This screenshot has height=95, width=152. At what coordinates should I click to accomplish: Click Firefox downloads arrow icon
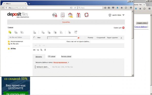[x=117, y=8]
